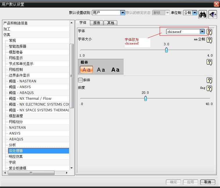Viewport: 220px width, 188px height.
Task: Click the 斜度 slant slider handle at 20.0
Action: 145,98
